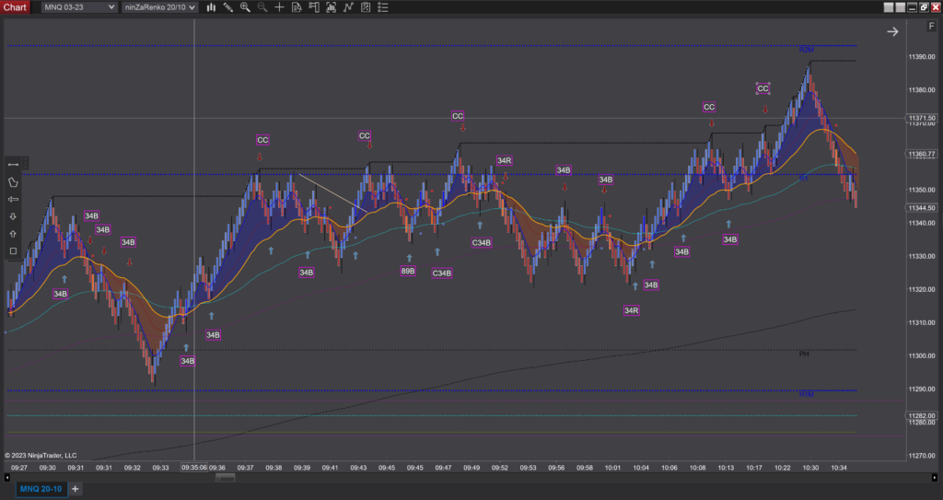Toggle the Data Box icon in toolbar

[297, 7]
